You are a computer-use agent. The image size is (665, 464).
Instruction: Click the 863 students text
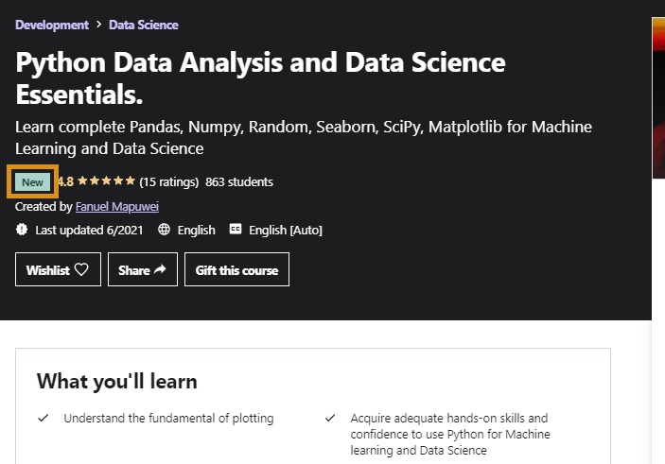tap(239, 181)
